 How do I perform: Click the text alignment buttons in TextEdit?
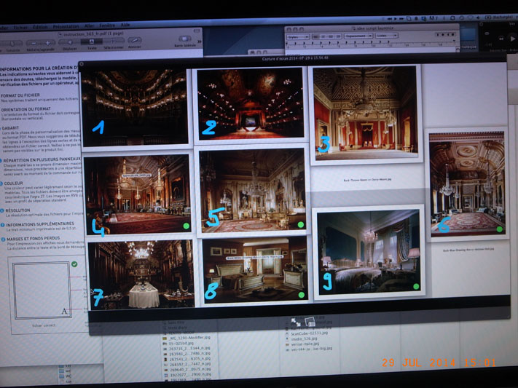(326, 36)
